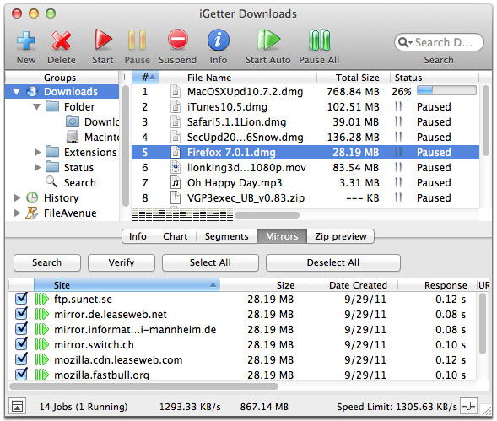The image size is (497, 421).
Task: Uncheck the ftp.sunet.se mirror checkbox
Action: [21, 299]
